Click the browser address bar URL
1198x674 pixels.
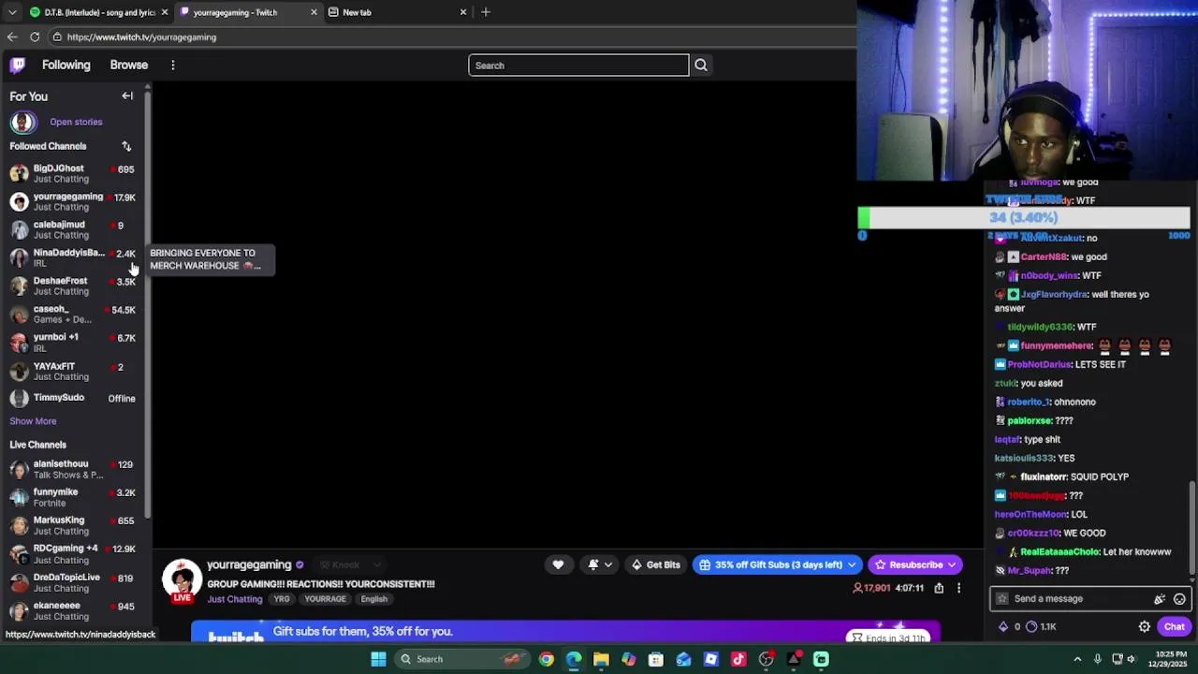click(141, 37)
